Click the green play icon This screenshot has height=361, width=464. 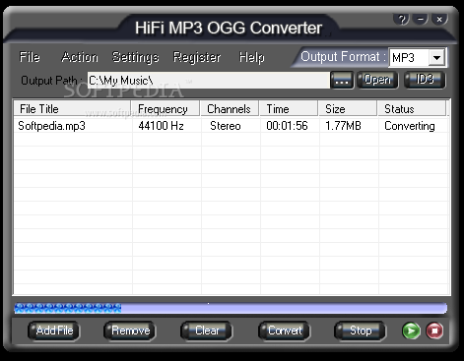(x=411, y=331)
